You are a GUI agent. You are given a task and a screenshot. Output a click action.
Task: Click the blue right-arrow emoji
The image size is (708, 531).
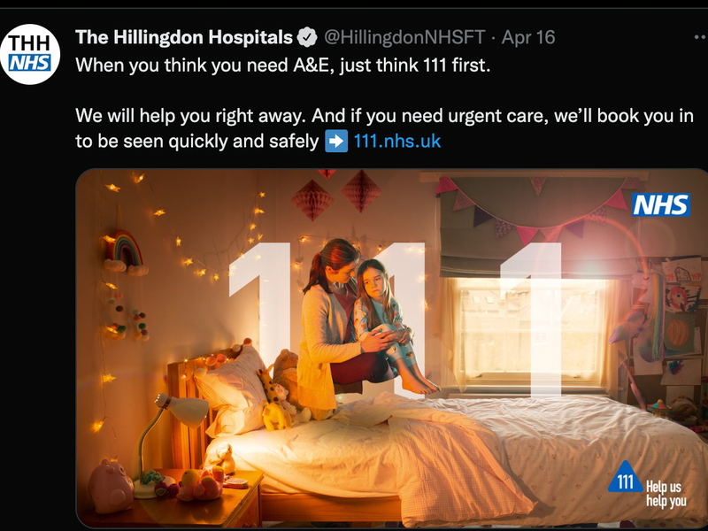pyautogui.click(x=336, y=141)
